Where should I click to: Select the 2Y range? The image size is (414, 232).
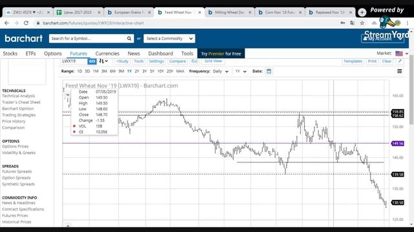136,72
